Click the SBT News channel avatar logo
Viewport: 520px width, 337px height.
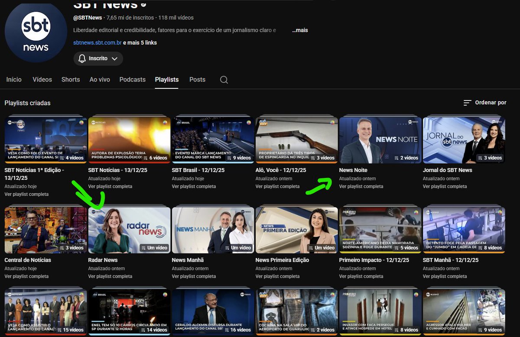point(36,32)
